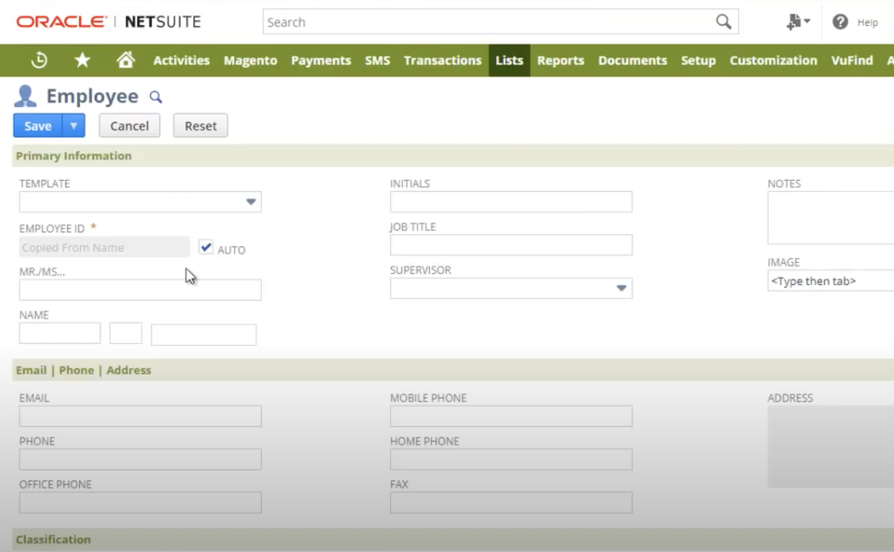Open the Supervisor dropdown
Image resolution: width=894 pixels, height=552 pixels.
tap(621, 288)
